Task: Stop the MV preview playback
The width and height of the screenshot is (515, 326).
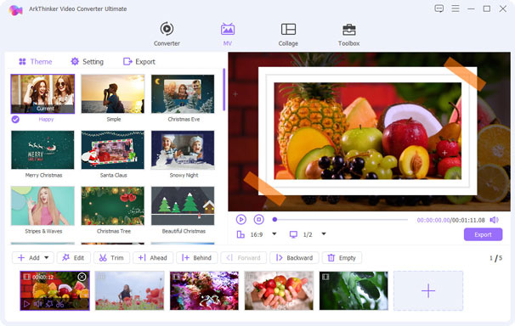Action: coord(259,219)
